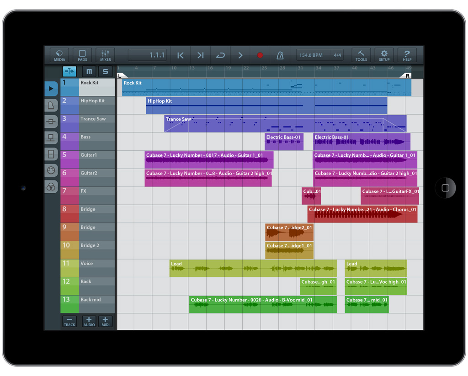The height and width of the screenshot is (376, 468).
Task: Switch to the arrange view tab with play arrow
Action: tap(51, 88)
